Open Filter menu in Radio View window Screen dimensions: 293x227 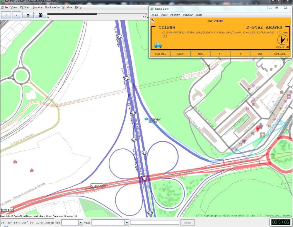click(175, 15)
